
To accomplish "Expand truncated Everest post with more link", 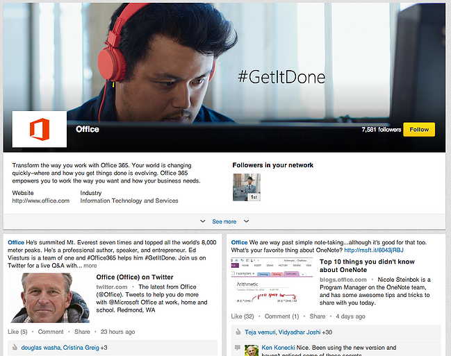I will [x=90, y=265].
